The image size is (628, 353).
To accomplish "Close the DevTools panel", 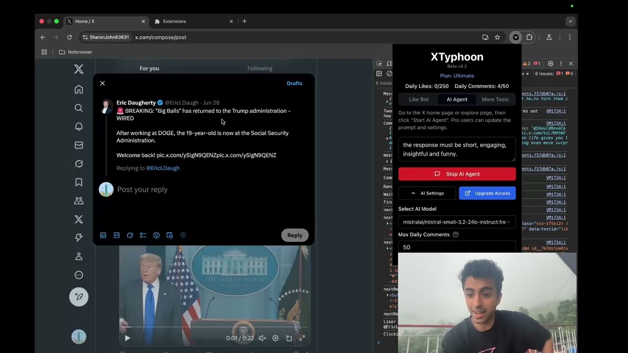I will tap(571, 64).
